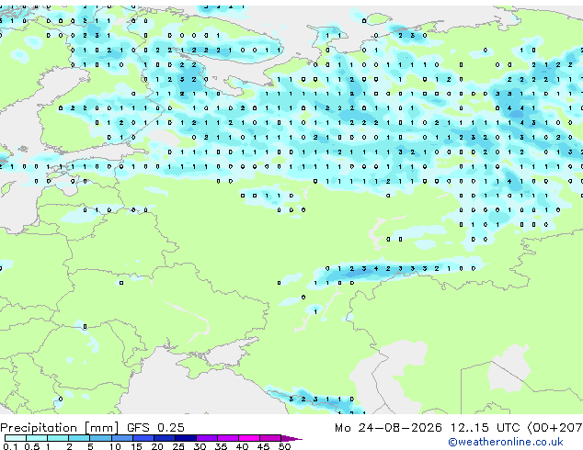Click the '25' legend scale label
This screenshot has height=450, width=583.
pos(178,446)
